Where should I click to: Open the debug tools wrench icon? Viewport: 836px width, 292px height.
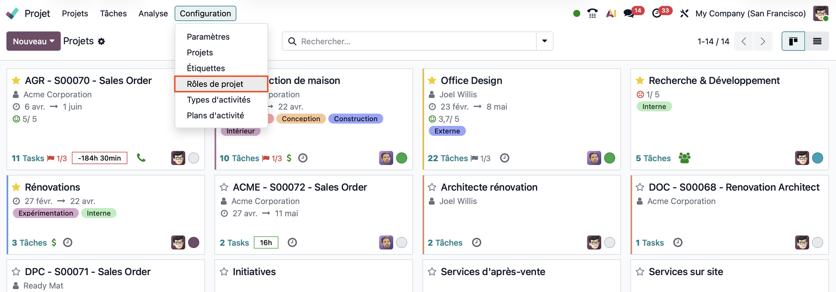pyautogui.click(x=684, y=13)
